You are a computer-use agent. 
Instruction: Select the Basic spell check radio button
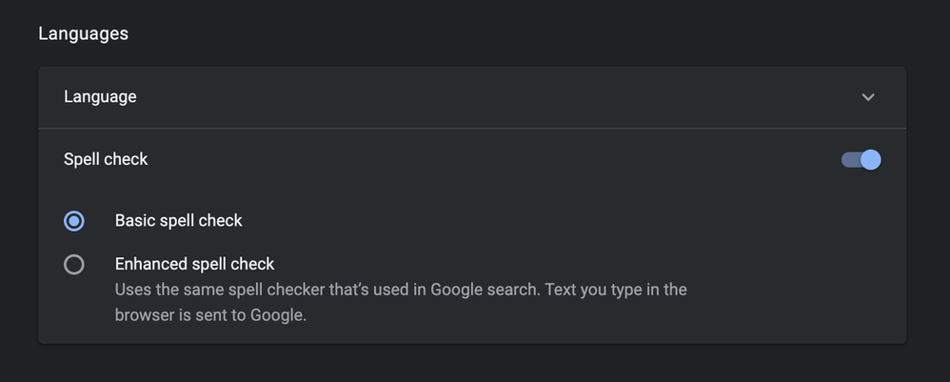coord(74,221)
